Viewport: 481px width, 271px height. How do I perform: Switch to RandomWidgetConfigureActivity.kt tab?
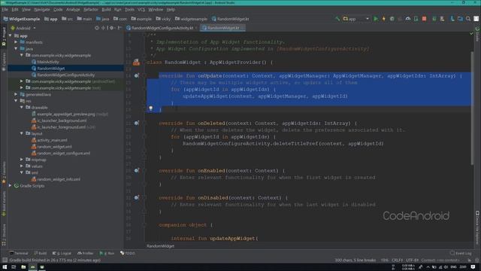click(162, 28)
